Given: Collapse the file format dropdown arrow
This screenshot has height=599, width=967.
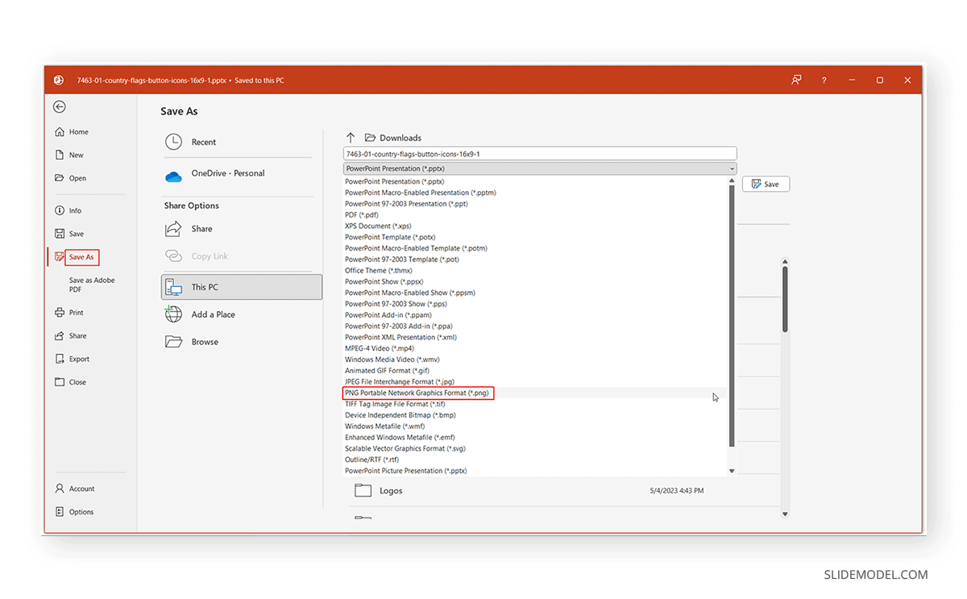Looking at the screenshot, I should click(x=731, y=168).
